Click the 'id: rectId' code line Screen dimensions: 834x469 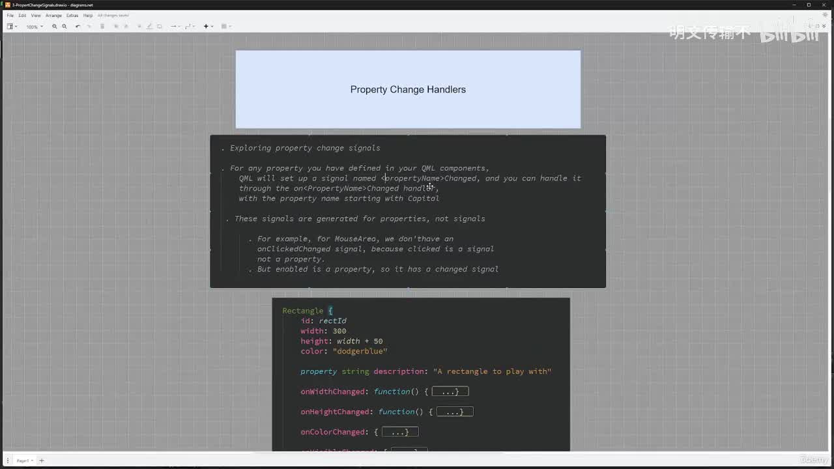(x=323, y=320)
